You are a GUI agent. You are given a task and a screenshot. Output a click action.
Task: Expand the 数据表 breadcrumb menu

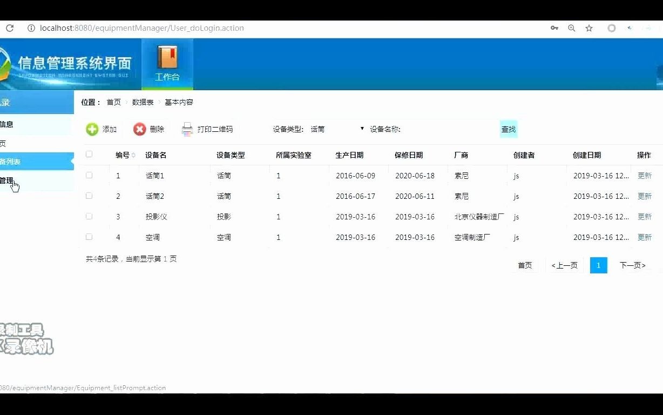tap(143, 102)
